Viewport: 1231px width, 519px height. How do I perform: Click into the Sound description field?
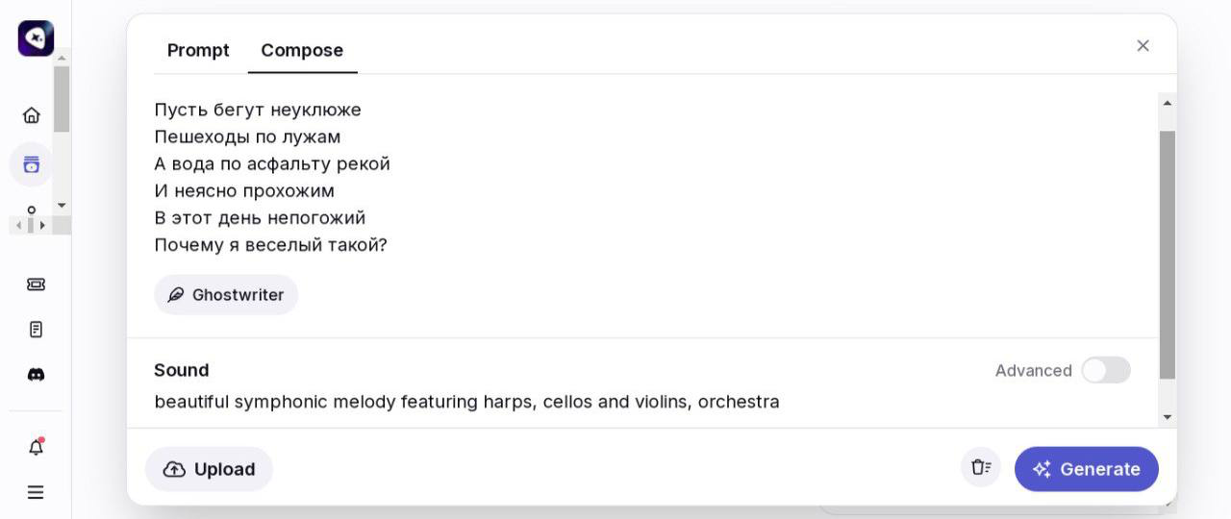pyautogui.click(x=466, y=402)
